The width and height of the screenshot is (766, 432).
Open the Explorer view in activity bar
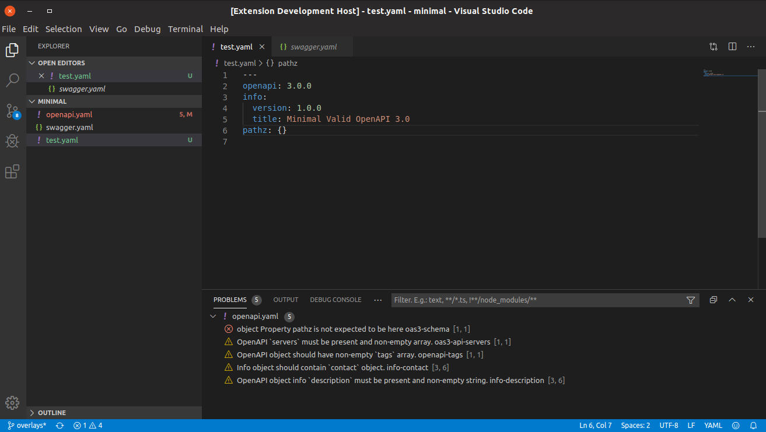click(x=12, y=50)
